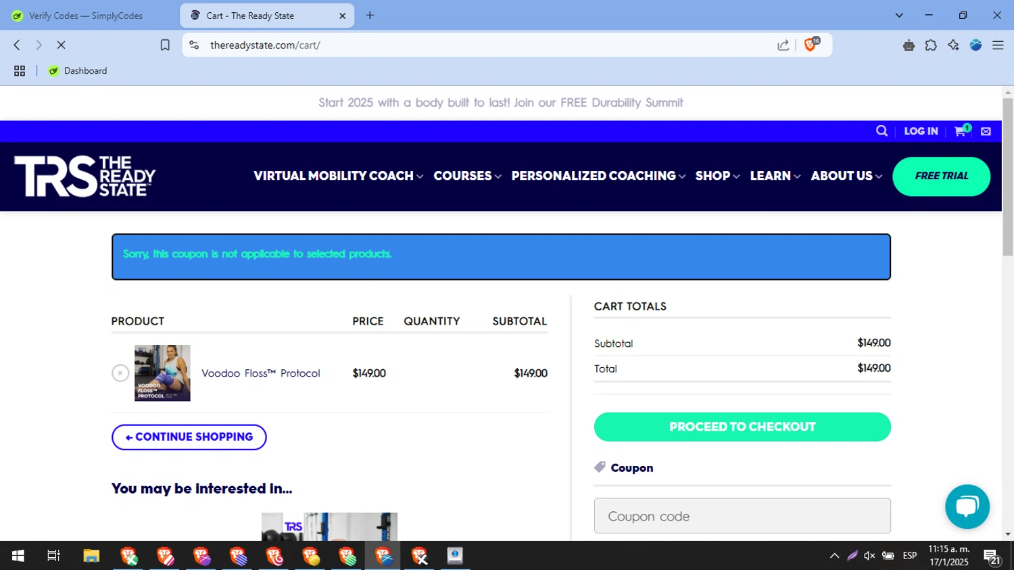Expand the PERSONALIZED COACHING menu
1014x570 pixels.
pos(598,176)
